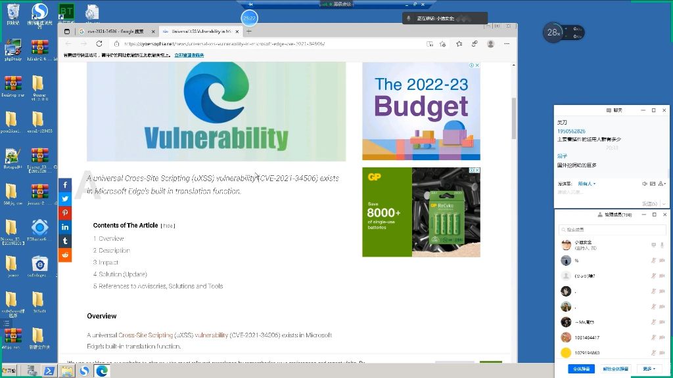Open the vulnerability link in Overview paragraph
Image resolution: width=673 pixels, height=378 pixels.
pos(212,335)
